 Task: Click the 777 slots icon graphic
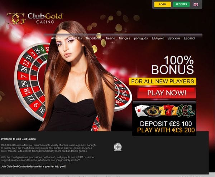tap(168, 110)
